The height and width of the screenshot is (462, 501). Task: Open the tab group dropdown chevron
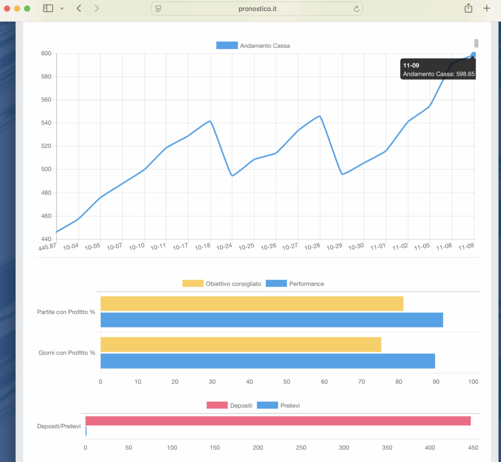pos(62,8)
